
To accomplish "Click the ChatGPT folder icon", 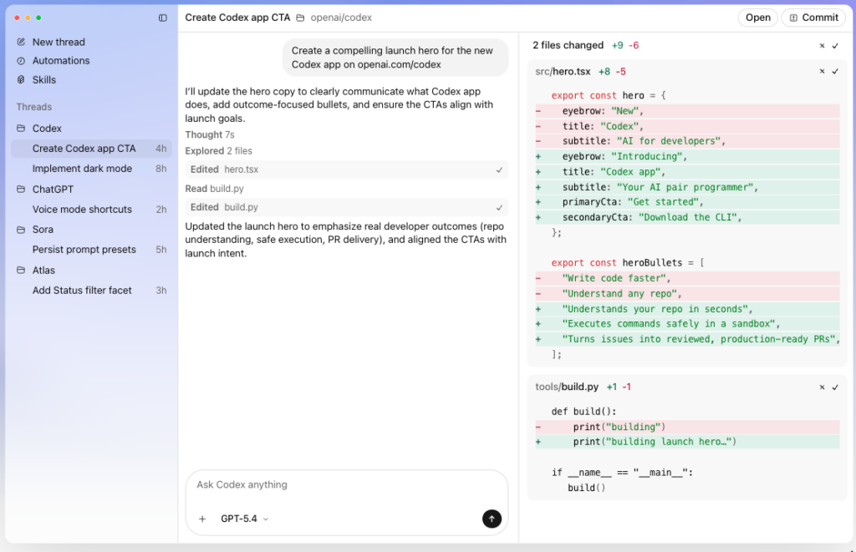I will tap(21, 190).
